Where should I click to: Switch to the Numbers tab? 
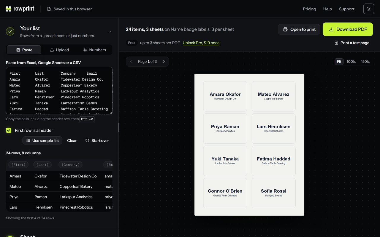pos(94,50)
